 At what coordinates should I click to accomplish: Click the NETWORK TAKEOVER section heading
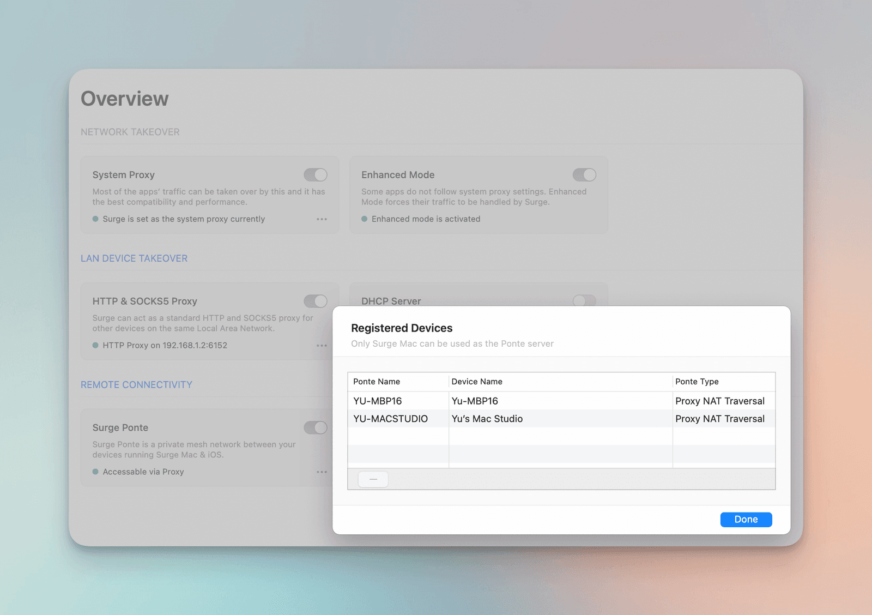130,132
